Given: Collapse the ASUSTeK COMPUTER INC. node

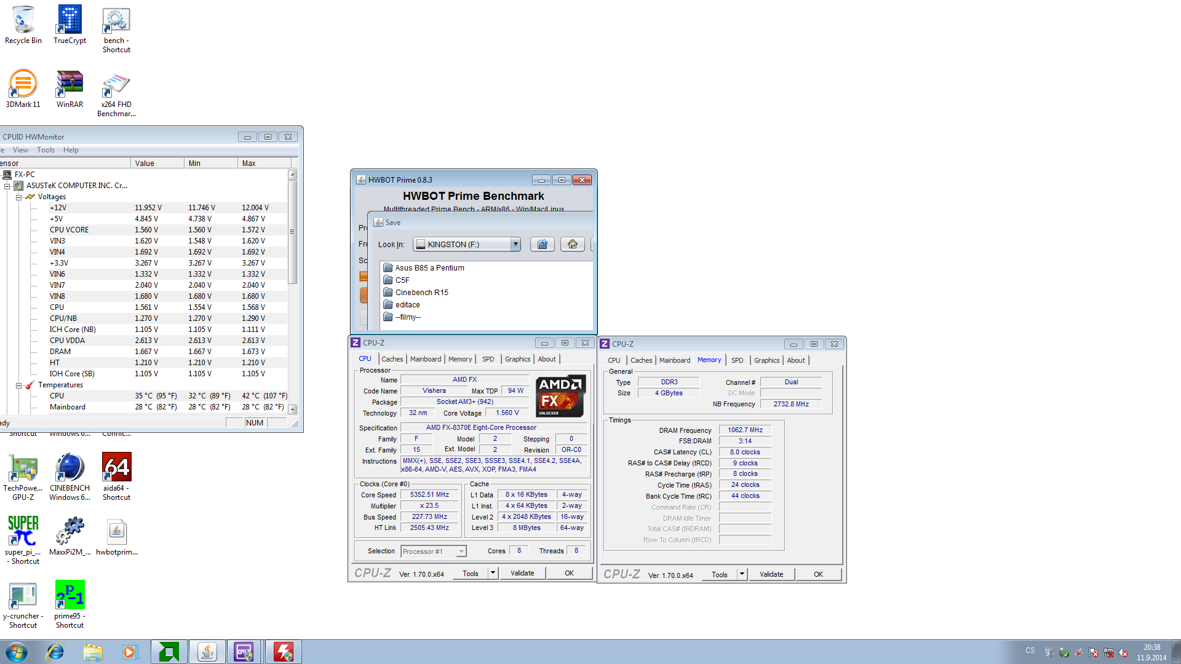Looking at the screenshot, I should 7,186.
